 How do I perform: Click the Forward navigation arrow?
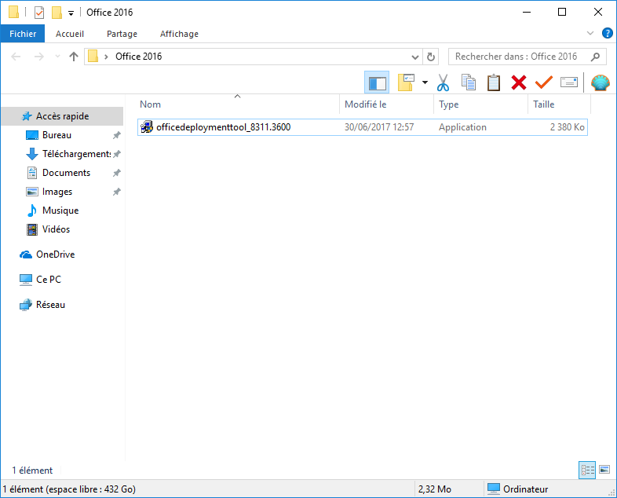[x=39, y=57]
